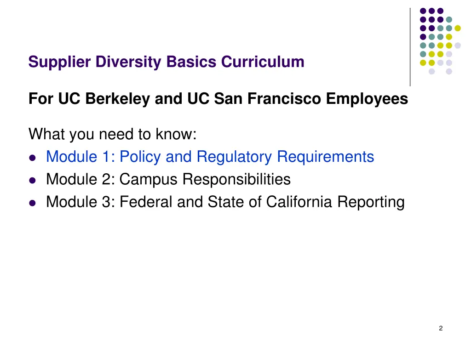Click the vertical divider line beside the dots
The image size is (471, 353).
[x=410, y=47]
